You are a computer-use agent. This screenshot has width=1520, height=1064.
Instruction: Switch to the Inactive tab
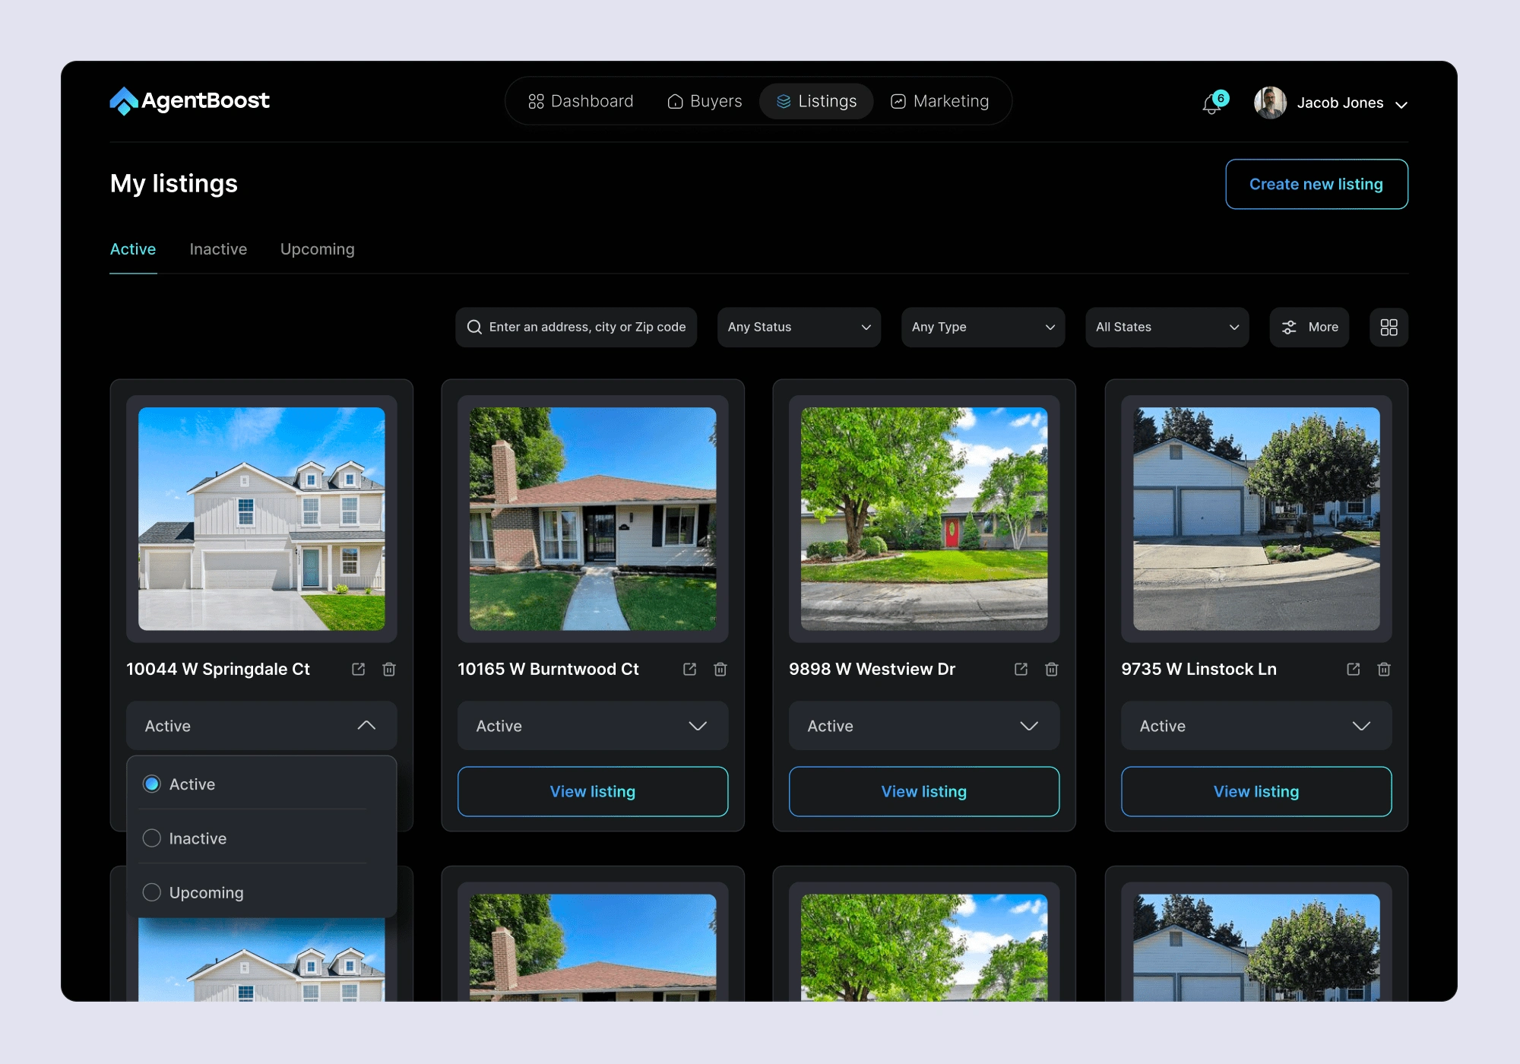click(x=218, y=249)
